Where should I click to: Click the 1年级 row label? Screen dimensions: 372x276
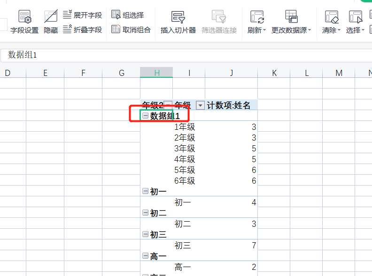click(x=185, y=127)
